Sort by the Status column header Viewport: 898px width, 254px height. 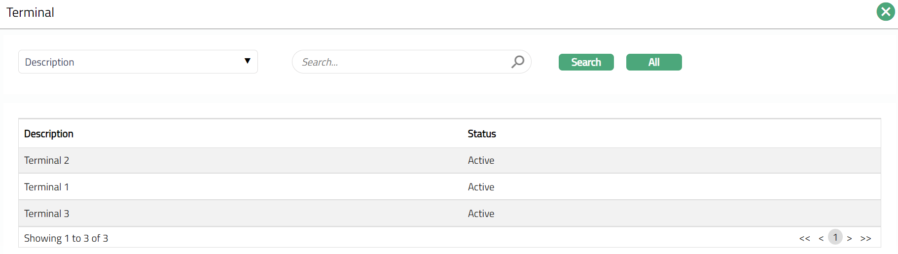click(x=482, y=134)
